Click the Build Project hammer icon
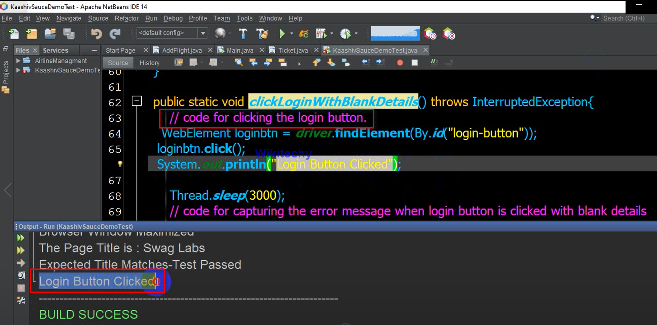 pyautogui.click(x=243, y=34)
